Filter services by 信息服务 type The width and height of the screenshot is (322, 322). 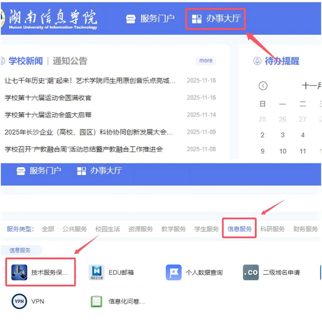click(239, 229)
